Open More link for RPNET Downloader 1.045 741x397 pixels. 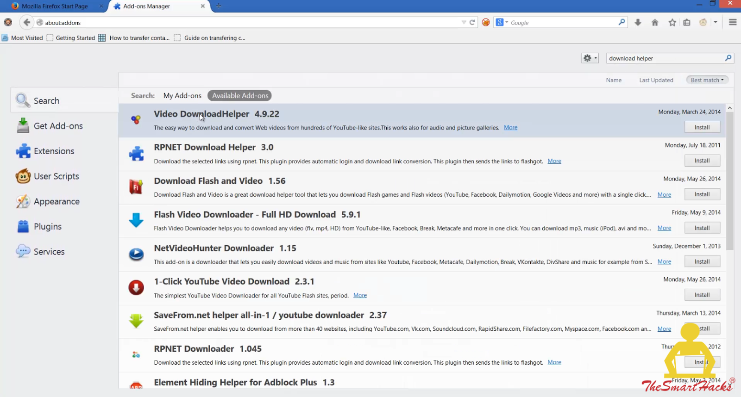(x=554, y=362)
